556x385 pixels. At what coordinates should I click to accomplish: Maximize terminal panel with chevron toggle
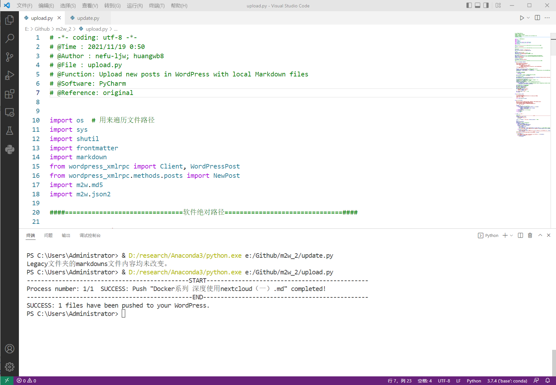[x=540, y=235]
